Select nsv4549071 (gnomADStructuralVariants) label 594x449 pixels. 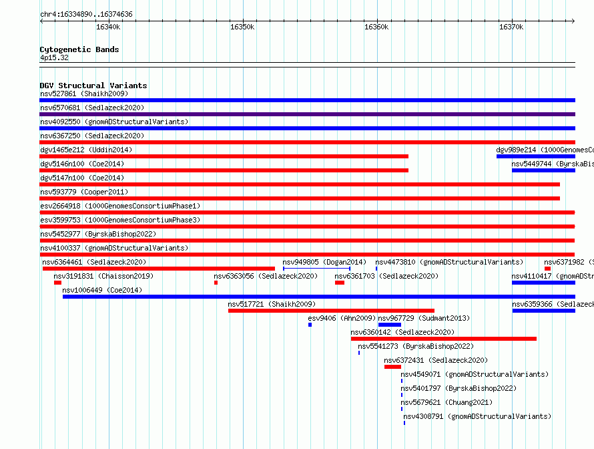pyautogui.click(x=475, y=374)
